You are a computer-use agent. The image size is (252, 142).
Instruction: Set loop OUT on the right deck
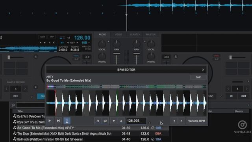(x=244, y=96)
